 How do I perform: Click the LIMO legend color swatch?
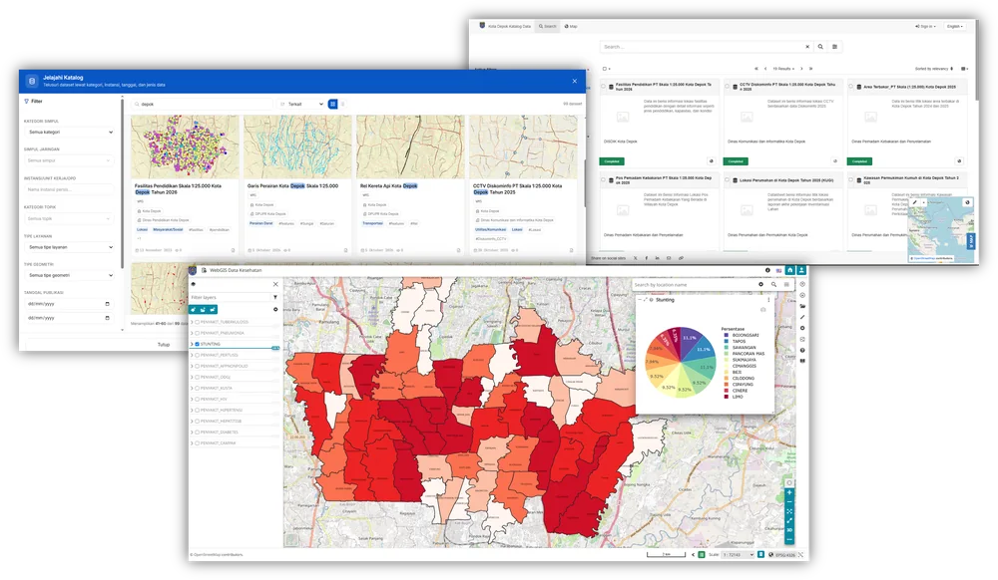[727, 397]
